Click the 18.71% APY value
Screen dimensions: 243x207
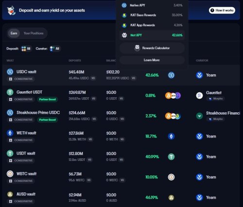pos(151,137)
